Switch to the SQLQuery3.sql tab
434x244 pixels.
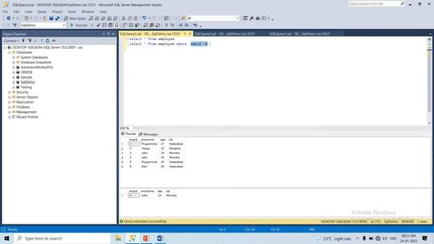point(224,34)
